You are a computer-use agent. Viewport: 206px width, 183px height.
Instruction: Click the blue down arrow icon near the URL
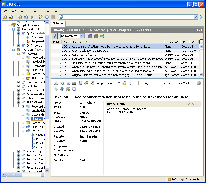(x=130, y=83)
